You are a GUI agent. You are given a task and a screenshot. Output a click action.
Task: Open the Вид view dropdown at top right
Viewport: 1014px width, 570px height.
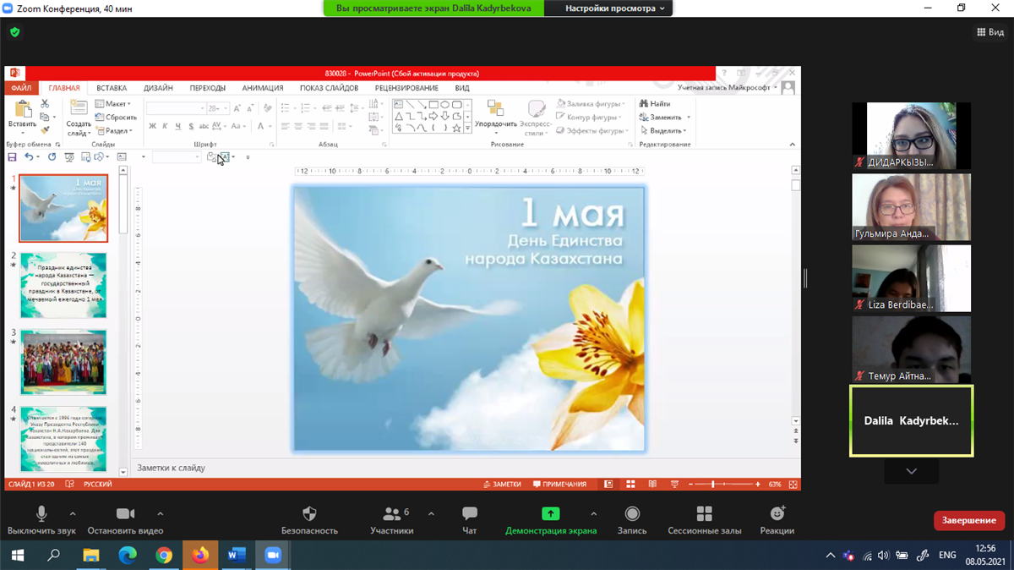990,32
